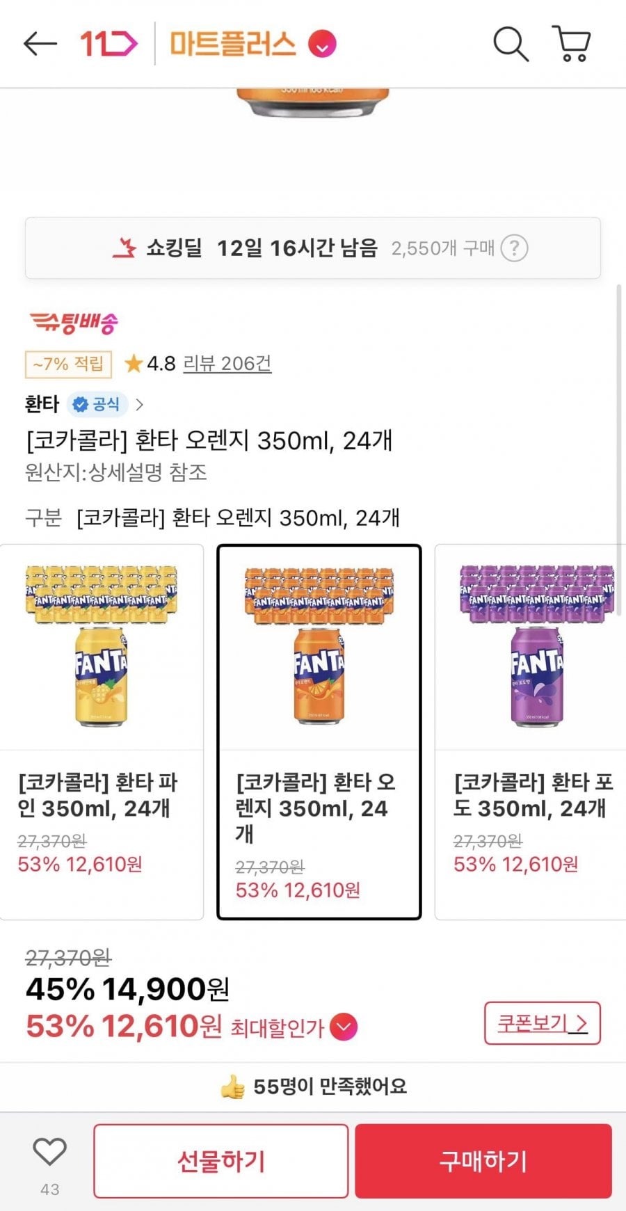Open the search magnifier icon
This screenshot has width=626, height=1211.
coord(511,44)
